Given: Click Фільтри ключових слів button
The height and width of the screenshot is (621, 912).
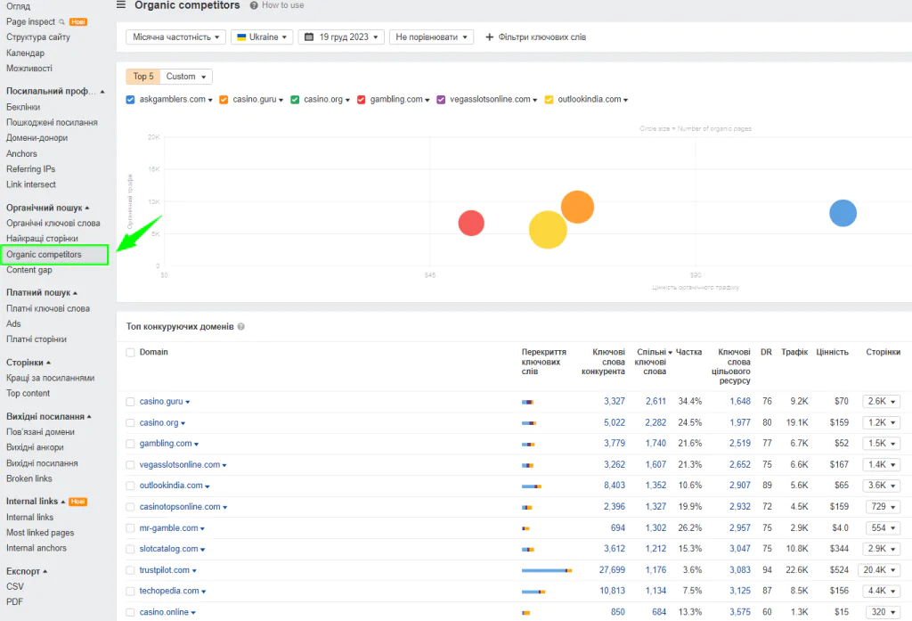Looking at the screenshot, I should click(x=535, y=37).
